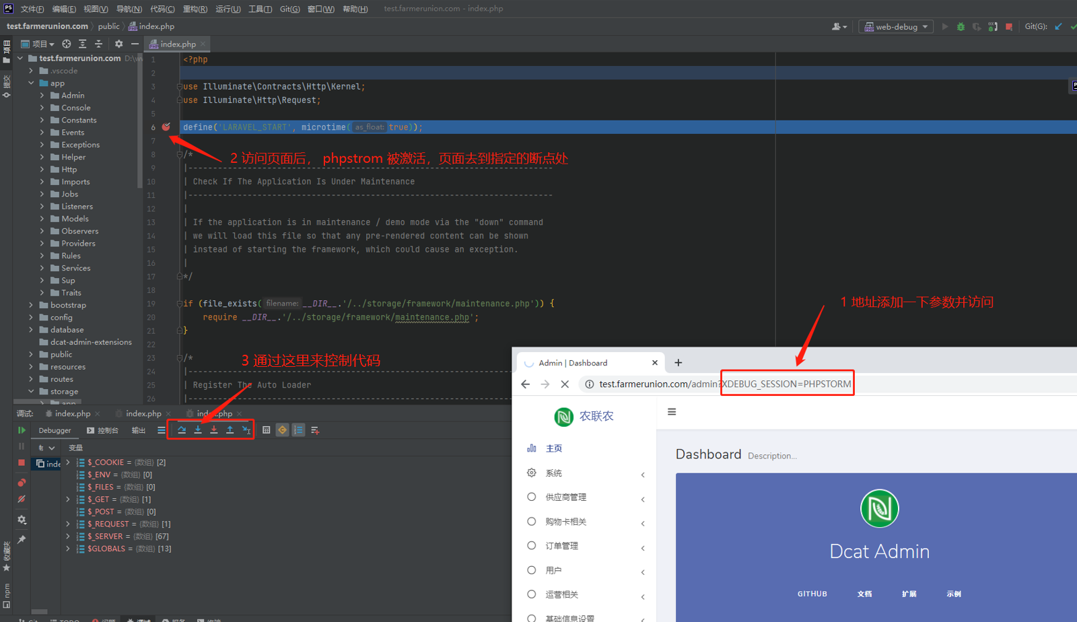Expand the Admin folder in project tree

(42, 96)
